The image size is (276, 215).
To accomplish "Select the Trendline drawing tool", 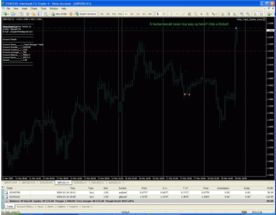I will [183, 14].
